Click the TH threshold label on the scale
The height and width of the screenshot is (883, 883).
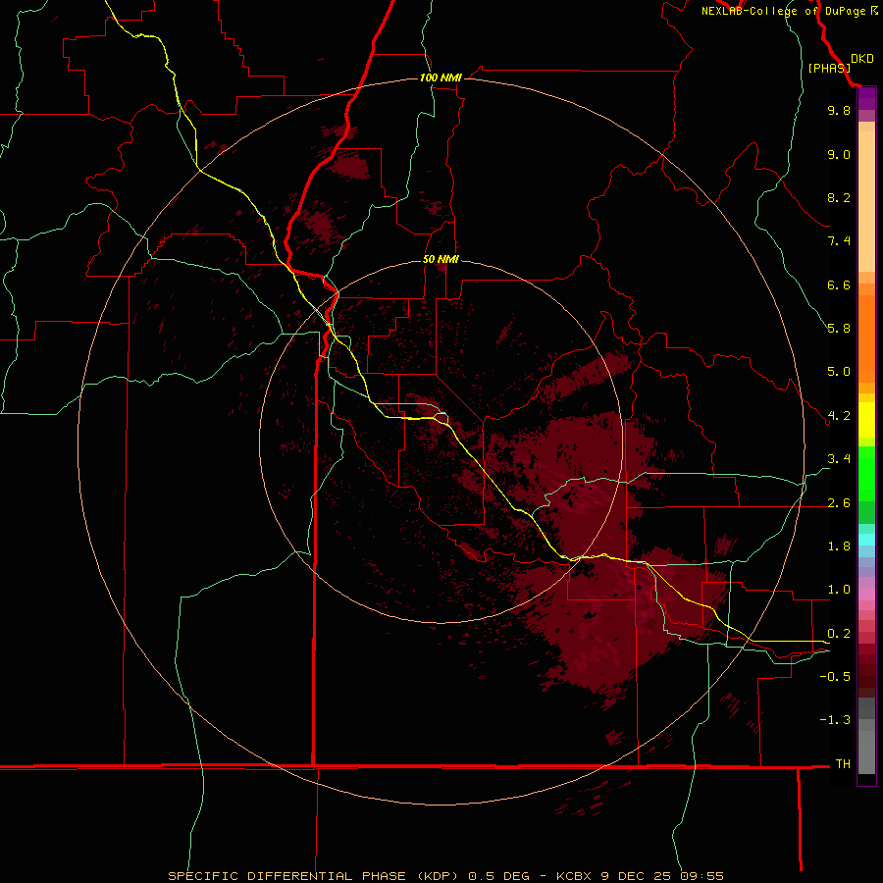tap(843, 764)
